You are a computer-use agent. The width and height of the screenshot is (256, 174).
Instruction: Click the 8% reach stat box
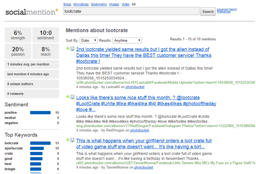pyautogui.click(x=46, y=51)
